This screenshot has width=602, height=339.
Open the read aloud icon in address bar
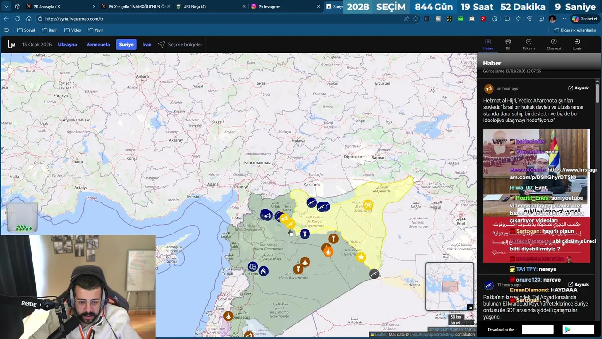tap(406, 19)
